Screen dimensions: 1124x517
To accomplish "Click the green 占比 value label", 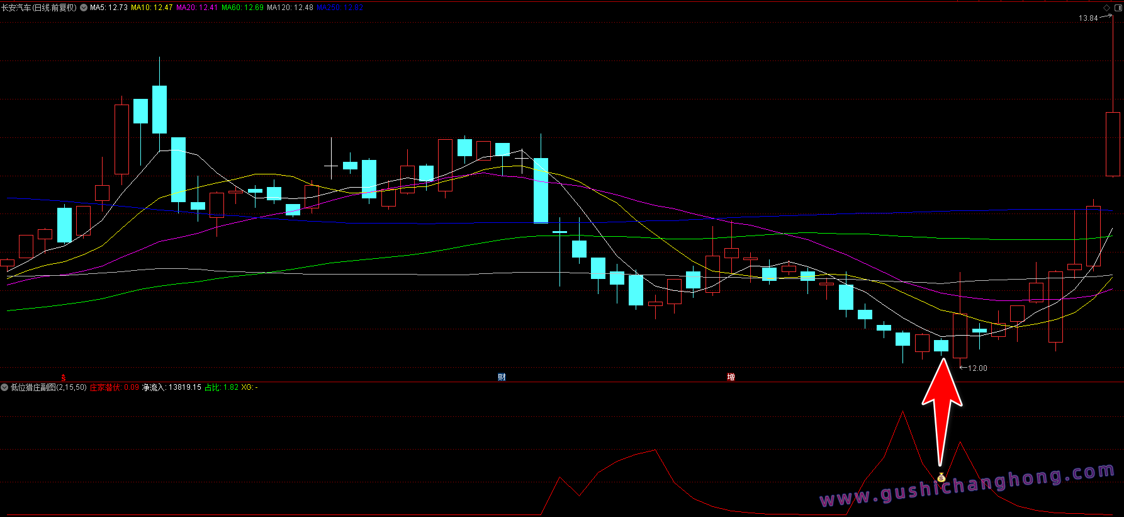I will 222,387.
